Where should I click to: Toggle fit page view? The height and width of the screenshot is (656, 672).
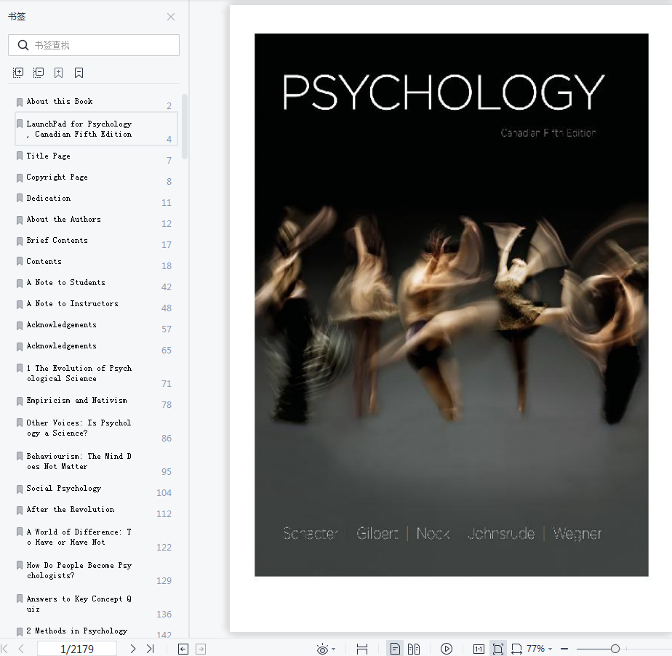tap(498, 649)
